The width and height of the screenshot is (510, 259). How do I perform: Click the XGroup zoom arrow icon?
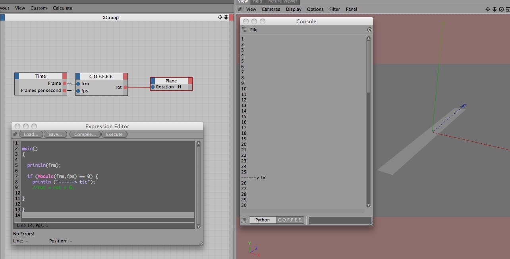coord(226,17)
